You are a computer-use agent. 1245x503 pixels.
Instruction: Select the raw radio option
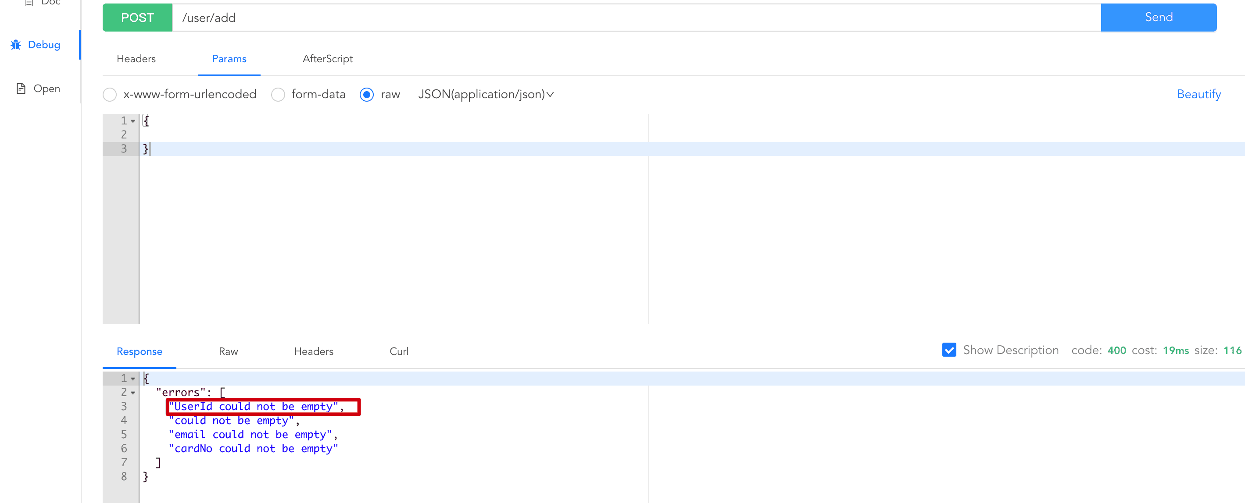367,95
